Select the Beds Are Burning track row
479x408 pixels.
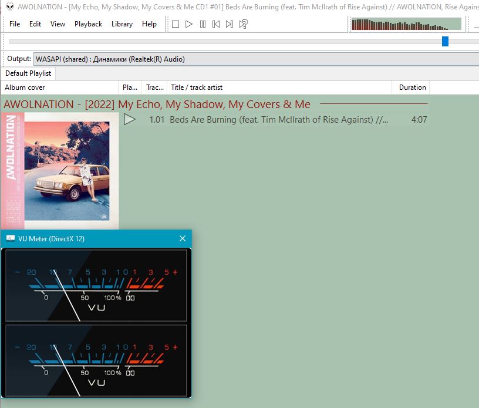(275, 120)
